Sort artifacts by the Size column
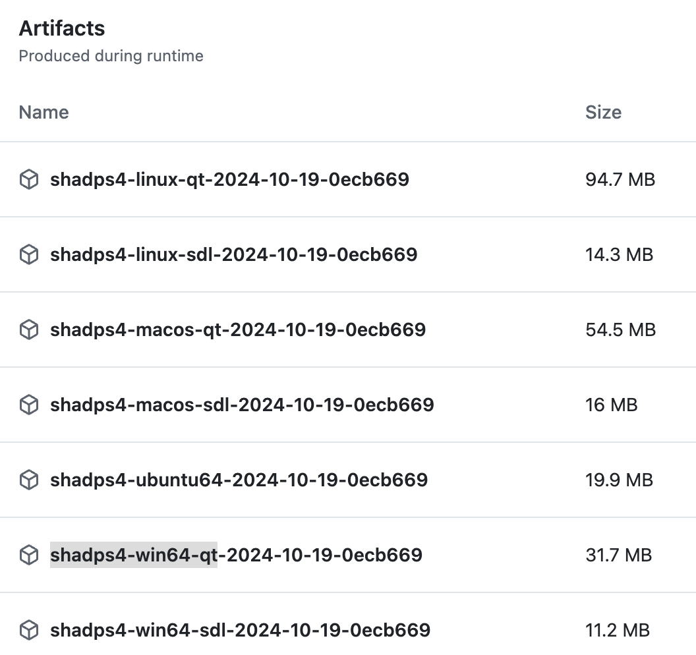 pos(603,112)
